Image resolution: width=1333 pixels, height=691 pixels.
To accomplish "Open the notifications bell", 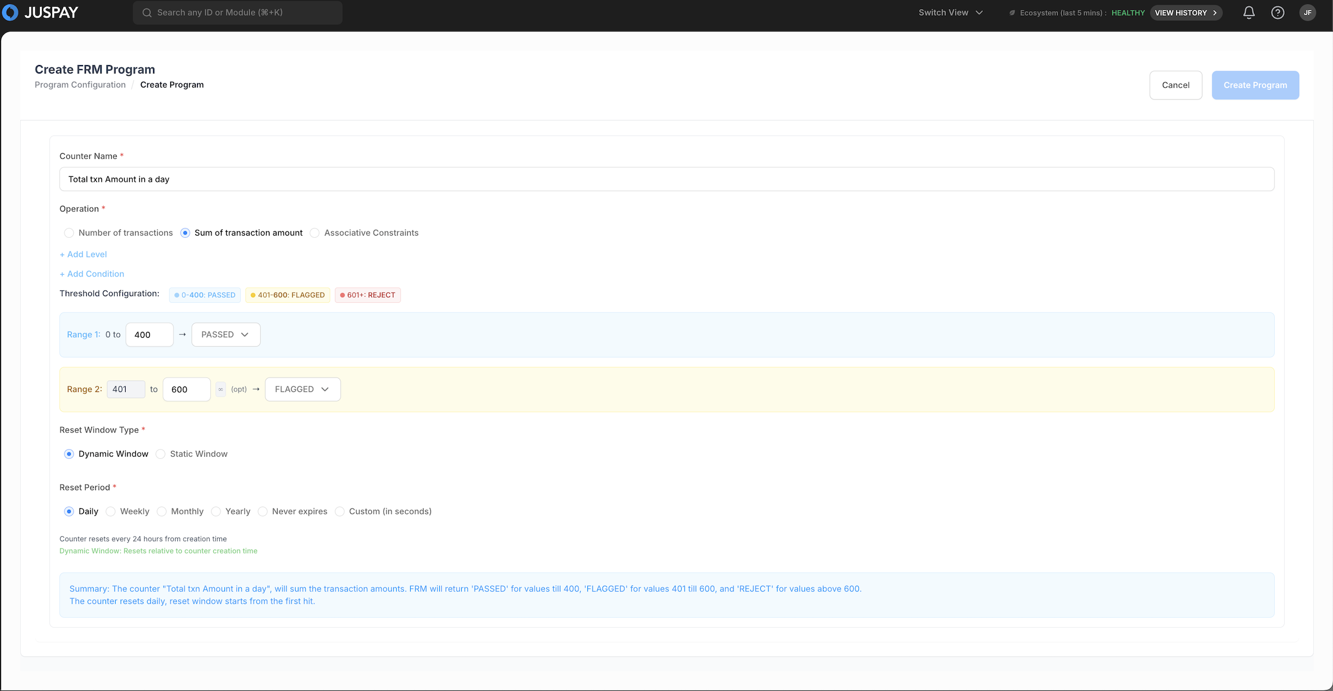I will point(1249,12).
